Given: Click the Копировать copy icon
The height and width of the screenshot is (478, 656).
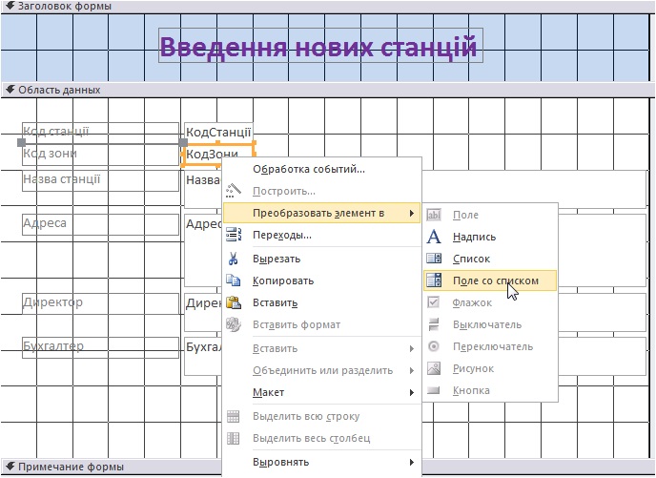Looking at the screenshot, I should [x=234, y=281].
